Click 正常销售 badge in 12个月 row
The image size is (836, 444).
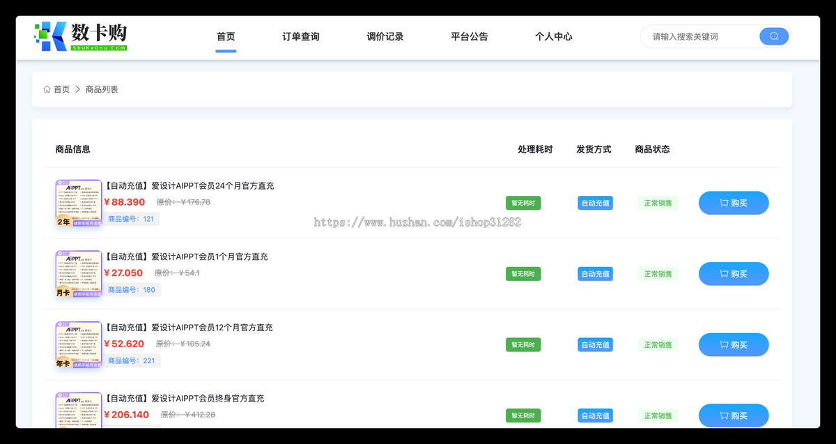point(658,344)
